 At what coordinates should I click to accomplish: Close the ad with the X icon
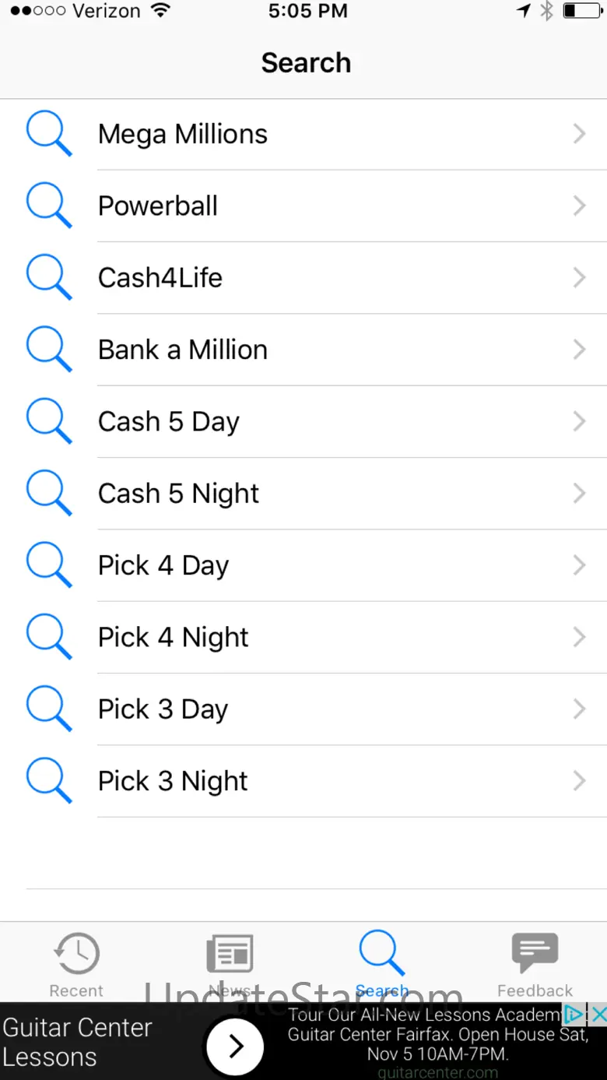click(x=598, y=1014)
